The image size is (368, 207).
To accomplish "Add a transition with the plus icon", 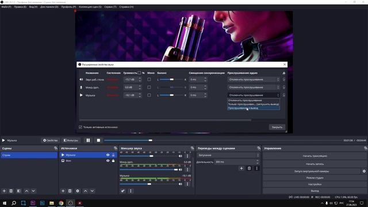I will tap(241, 168).
